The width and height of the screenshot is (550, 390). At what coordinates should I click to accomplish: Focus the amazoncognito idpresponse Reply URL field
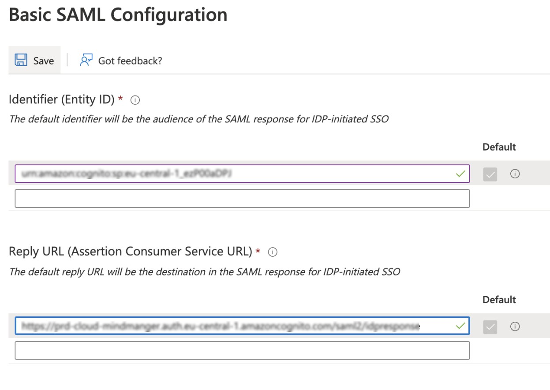click(x=221, y=326)
